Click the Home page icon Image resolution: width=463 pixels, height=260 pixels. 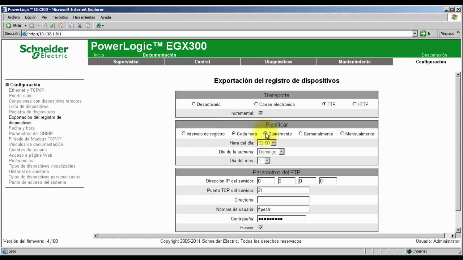click(61, 26)
